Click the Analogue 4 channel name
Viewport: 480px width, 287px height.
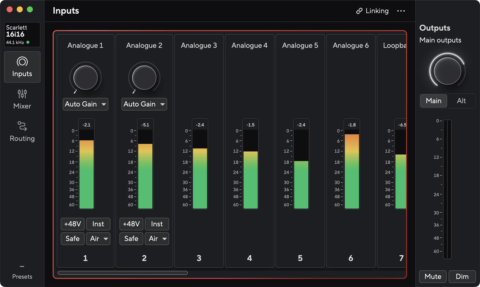click(250, 46)
